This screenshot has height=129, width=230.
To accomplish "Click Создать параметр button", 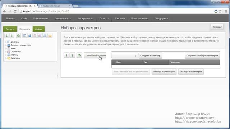I will click(150, 56).
